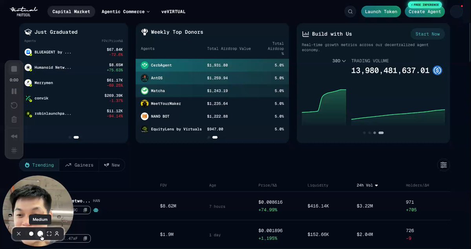Stop the screen recording

(14, 69)
